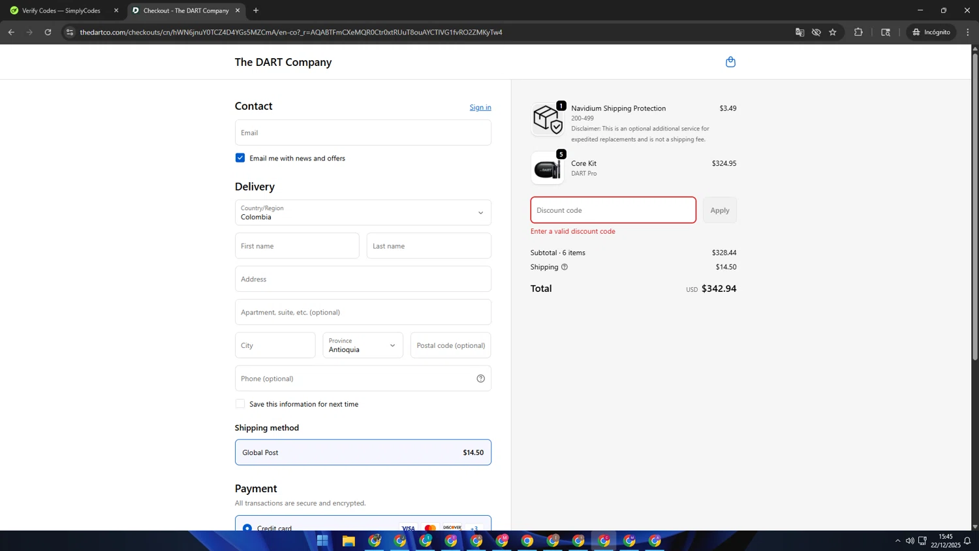Click the 'Shipping method' heading
The image size is (979, 551).
pos(267,428)
